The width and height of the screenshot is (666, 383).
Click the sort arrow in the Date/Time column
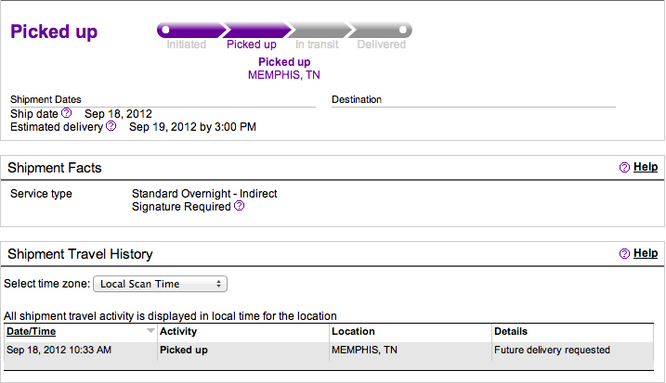point(150,330)
